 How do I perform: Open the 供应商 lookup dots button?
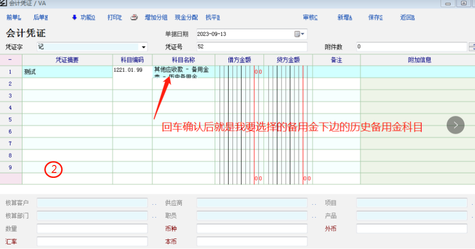pyautogui.click(x=314, y=203)
